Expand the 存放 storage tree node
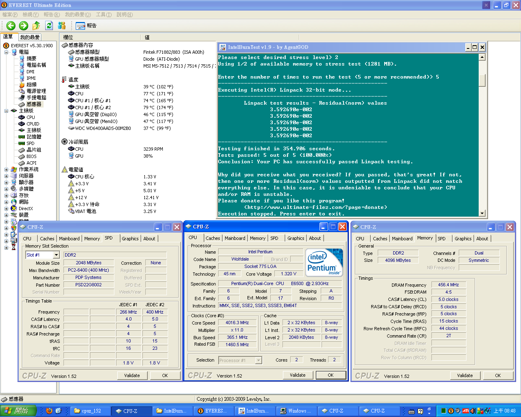This screenshot has height=417, width=521. [6, 195]
